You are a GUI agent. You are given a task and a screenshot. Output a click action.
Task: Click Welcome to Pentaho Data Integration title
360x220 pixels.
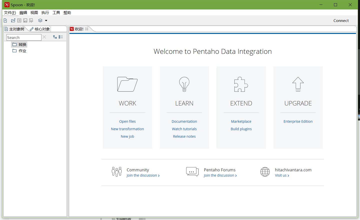coord(212,51)
